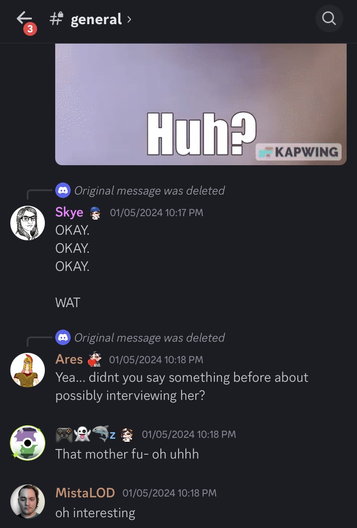Image resolution: width=357 pixels, height=528 pixels.
Task: Open Ares's spartan helmet avatar
Action: (x=28, y=370)
